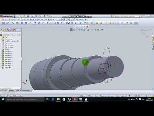Screen dimensions: 154x116
Task: Select the Sketch Fillet tool
Action: (43, 23)
